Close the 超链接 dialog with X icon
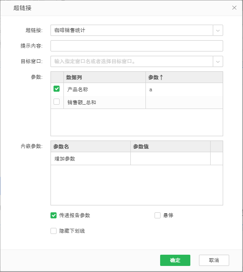Viewport: 243px width, 272px height. click(x=234, y=8)
